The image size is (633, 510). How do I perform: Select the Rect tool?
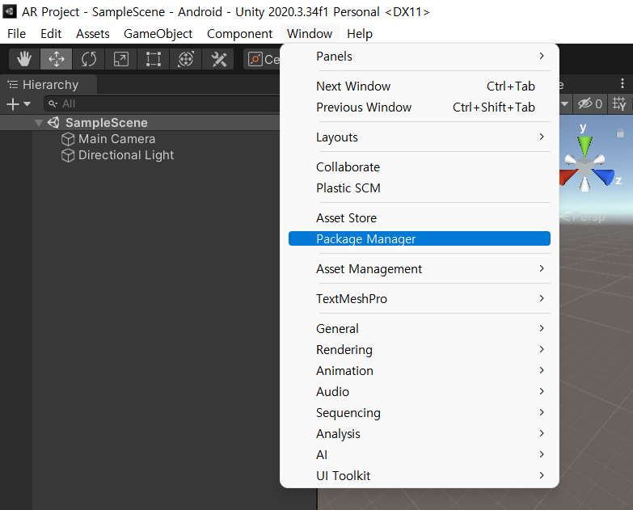click(154, 59)
